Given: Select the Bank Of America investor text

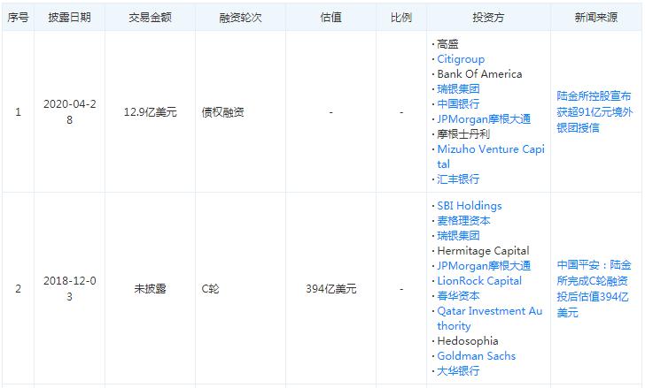Looking at the screenshot, I should click(479, 74).
